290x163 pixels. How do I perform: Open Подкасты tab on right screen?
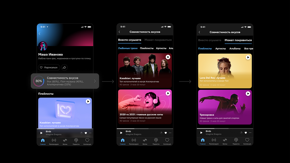click(x=236, y=141)
